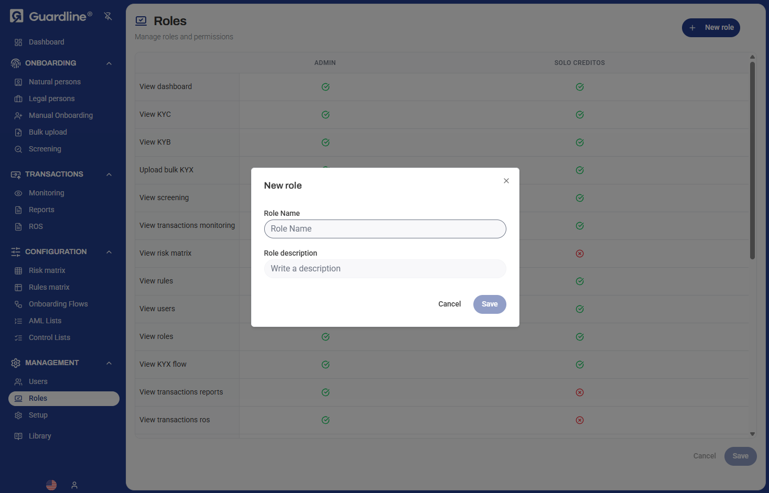
Task: Close the New role dialog with X
Action: [506, 181]
